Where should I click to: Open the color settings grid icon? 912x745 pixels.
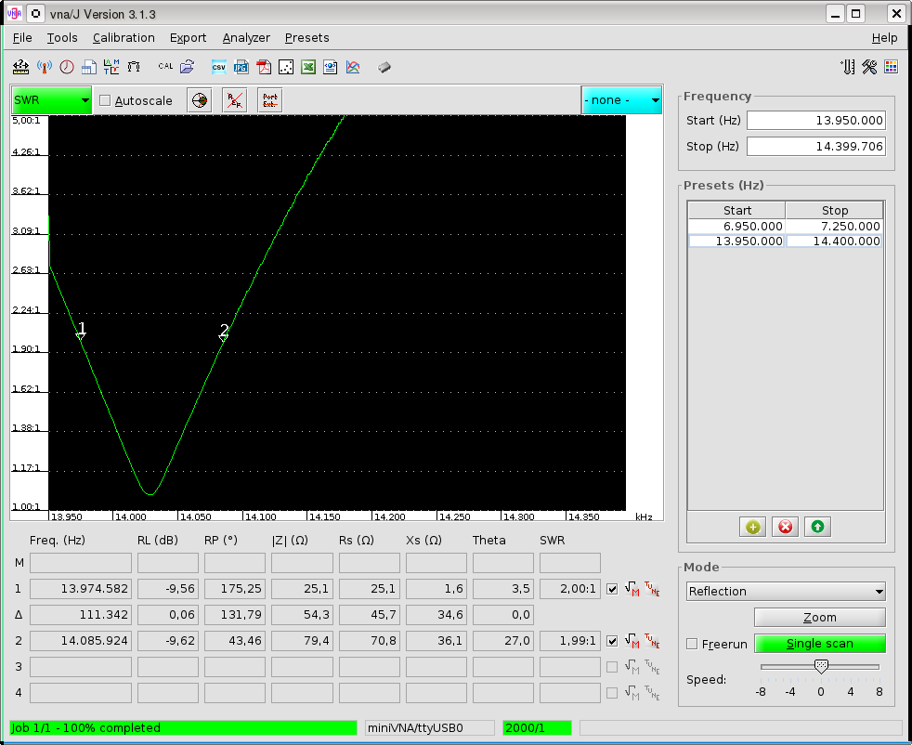891,67
